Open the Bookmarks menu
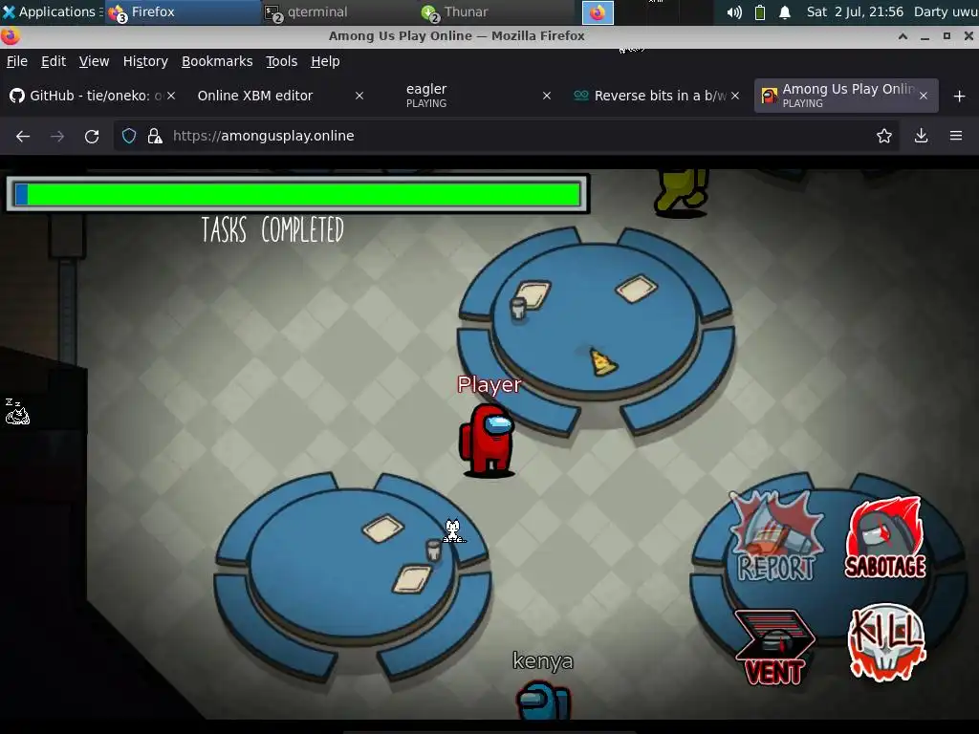This screenshot has width=979, height=734. click(217, 61)
